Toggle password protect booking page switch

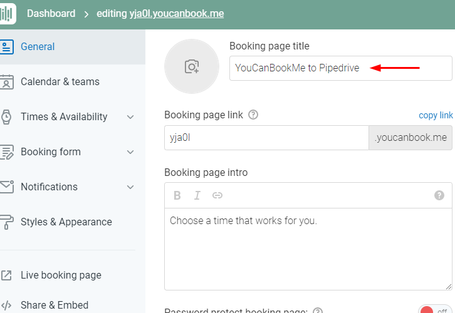[x=435, y=309]
